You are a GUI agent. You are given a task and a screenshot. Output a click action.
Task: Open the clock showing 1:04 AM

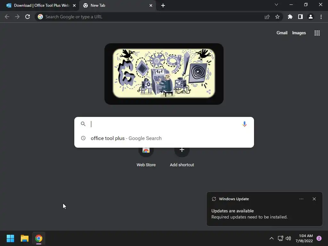(304, 238)
